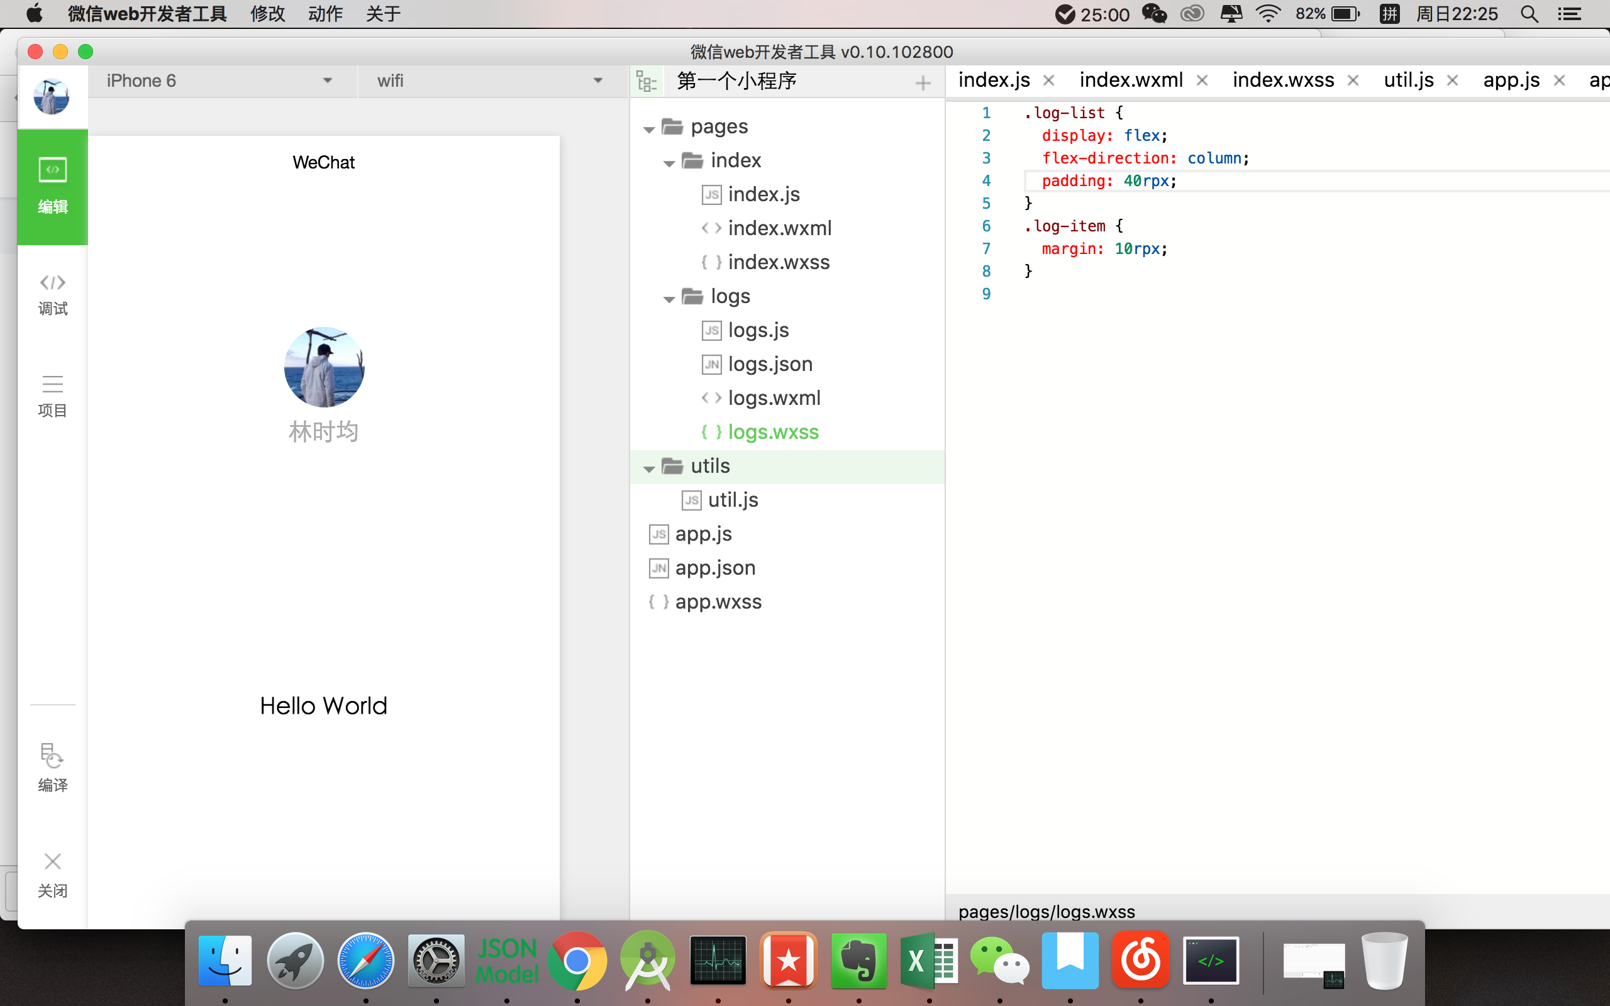Image resolution: width=1610 pixels, height=1006 pixels.
Task: Open the 项目 (Project) sidebar icon
Action: click(53, 395)
